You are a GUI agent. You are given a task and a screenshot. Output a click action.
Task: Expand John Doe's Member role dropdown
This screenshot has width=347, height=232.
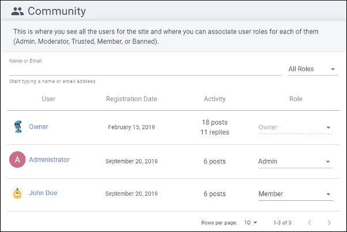tap(296, 194)
